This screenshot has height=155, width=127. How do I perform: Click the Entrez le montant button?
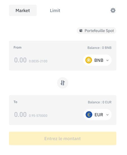[63, 138]
